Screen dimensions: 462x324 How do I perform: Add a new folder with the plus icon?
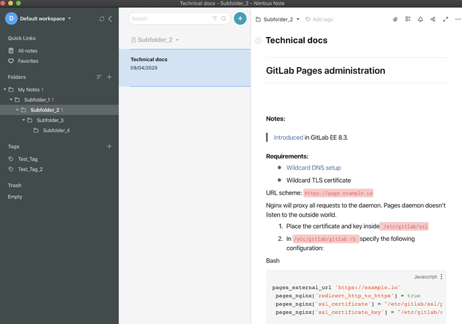(109, 77)
